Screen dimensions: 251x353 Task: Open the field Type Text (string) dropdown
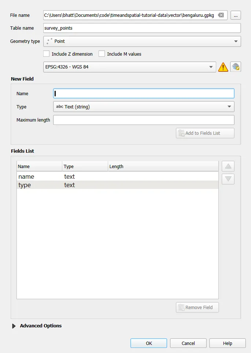pos(144,107)
